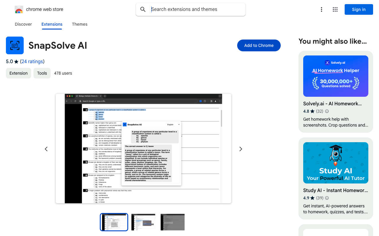Click the Extension category chip
This screenshot has height=236, width=379.
tap(18, 73)
